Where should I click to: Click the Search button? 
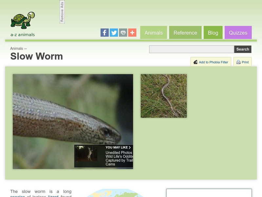tap(243, 49)
